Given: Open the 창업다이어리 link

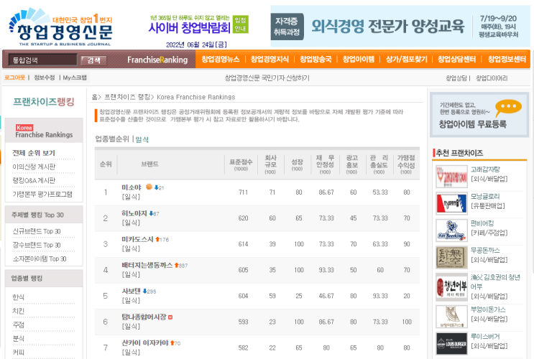Looking at the screenshot, I should coord(492,78).
